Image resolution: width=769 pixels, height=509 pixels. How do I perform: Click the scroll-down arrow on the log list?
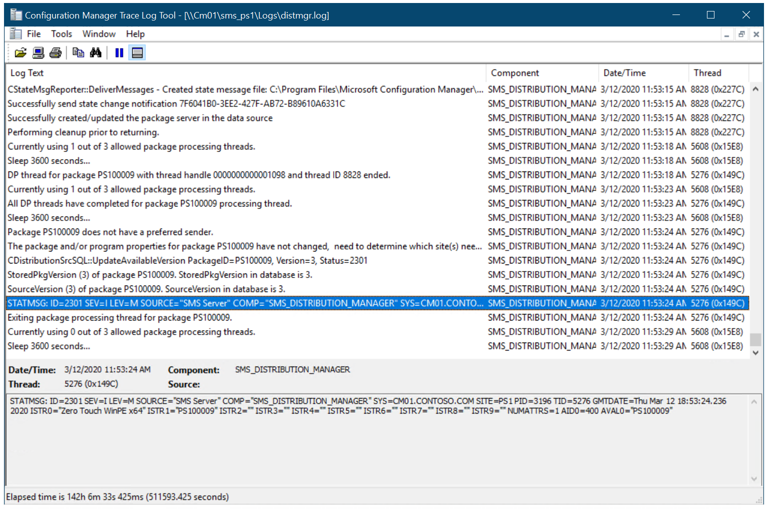(x=755, y=353)
